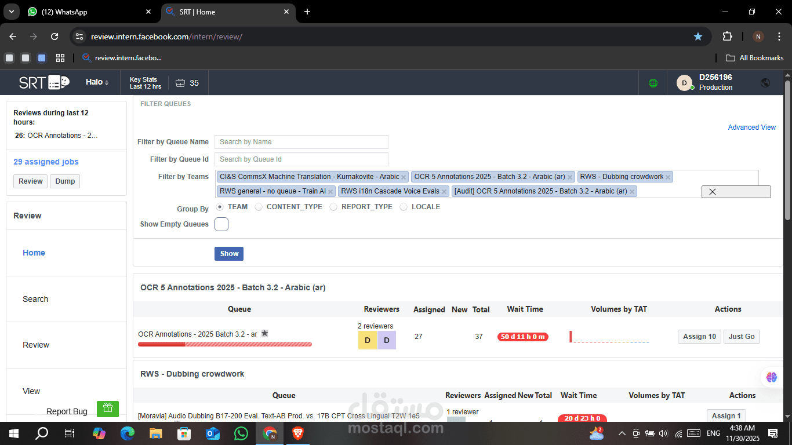Image resolution: width=792 pixels, height=445 pixels.
Task: Bookmark this page with the star icon
Action: coord(698,37)
